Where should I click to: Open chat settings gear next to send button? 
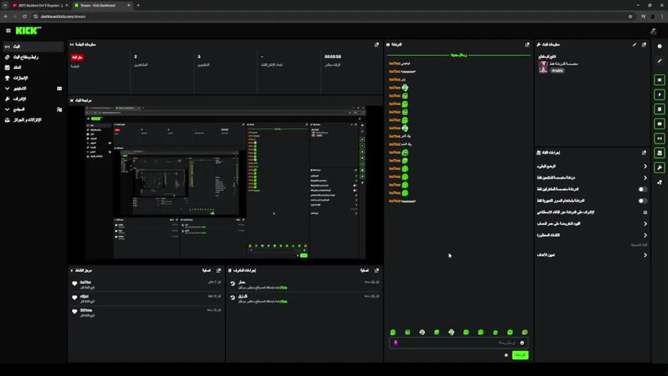(x=505, y=355)
